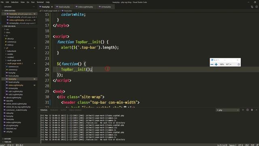Open the Selection menu
Image resolution: width=259 pixels, height=146 pixels.
(x=15, y=2)
